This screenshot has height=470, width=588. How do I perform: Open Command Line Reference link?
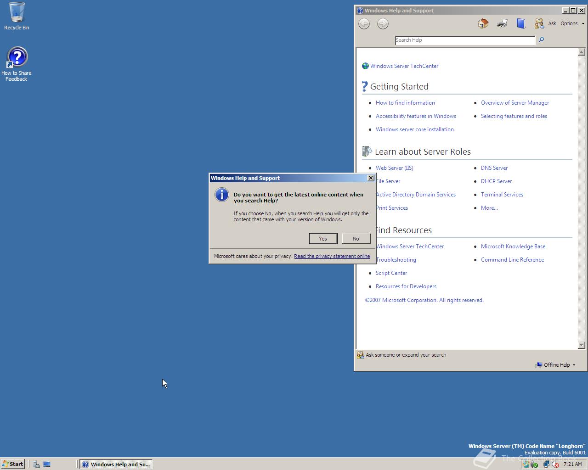click(512, 260)
